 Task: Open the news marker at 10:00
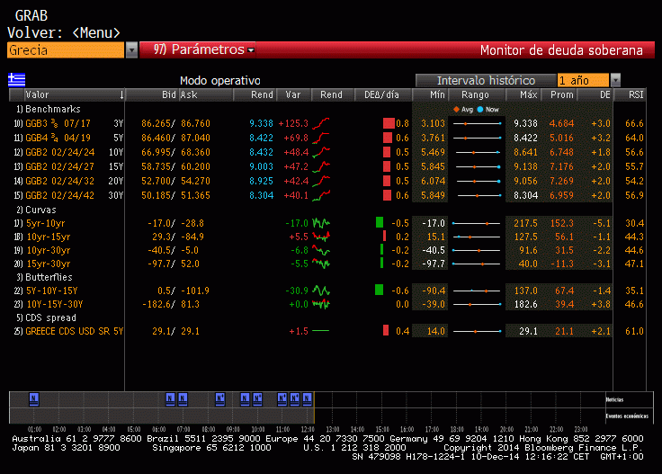pos(257,398)
